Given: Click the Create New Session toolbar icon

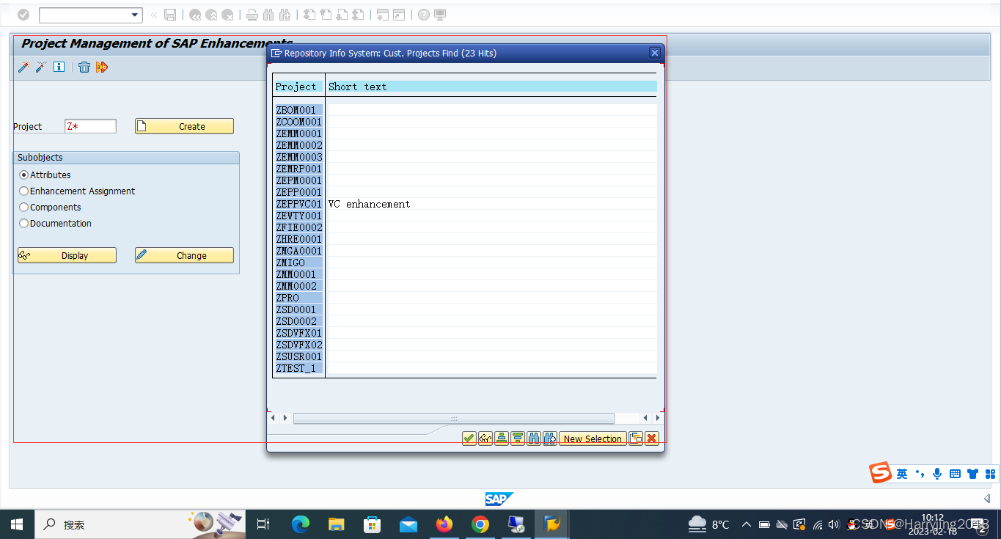Looking at the screenshot, I should coord(383,15).
